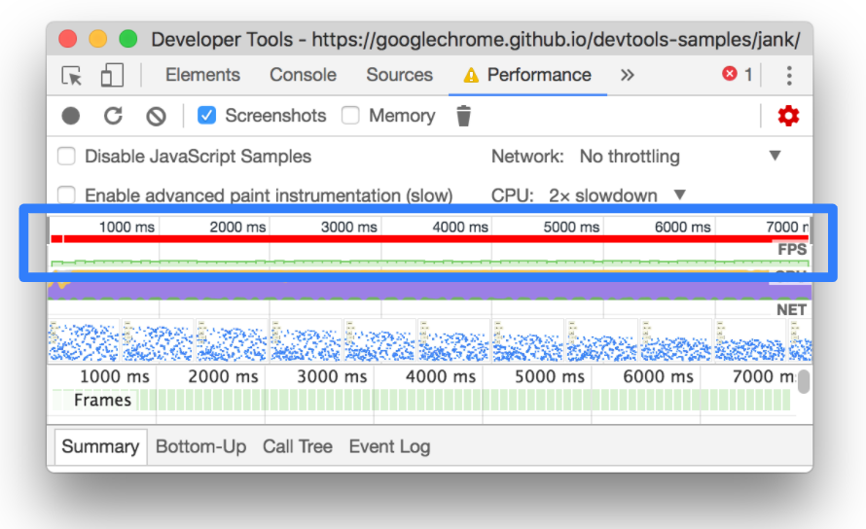Click the vertical scrollbar in the timeline

tap(804, 381)
